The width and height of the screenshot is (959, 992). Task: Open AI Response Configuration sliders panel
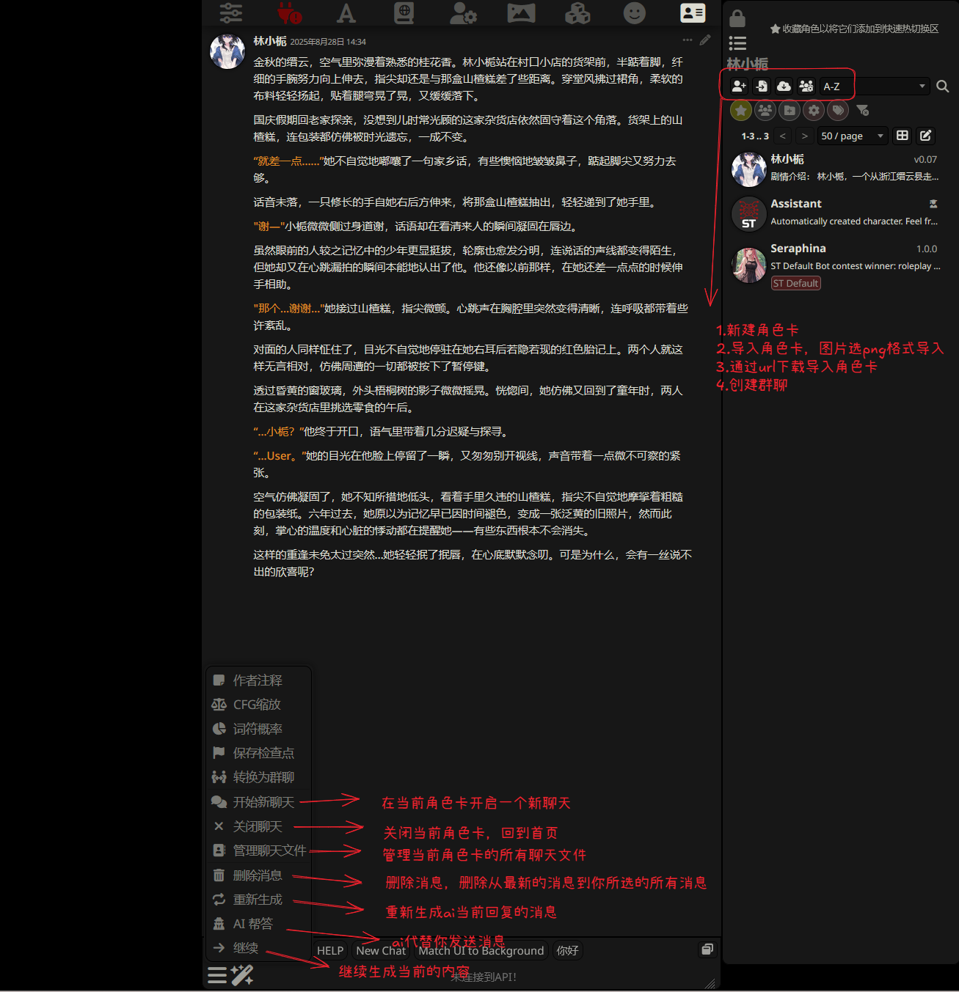(x=230, y=13)
